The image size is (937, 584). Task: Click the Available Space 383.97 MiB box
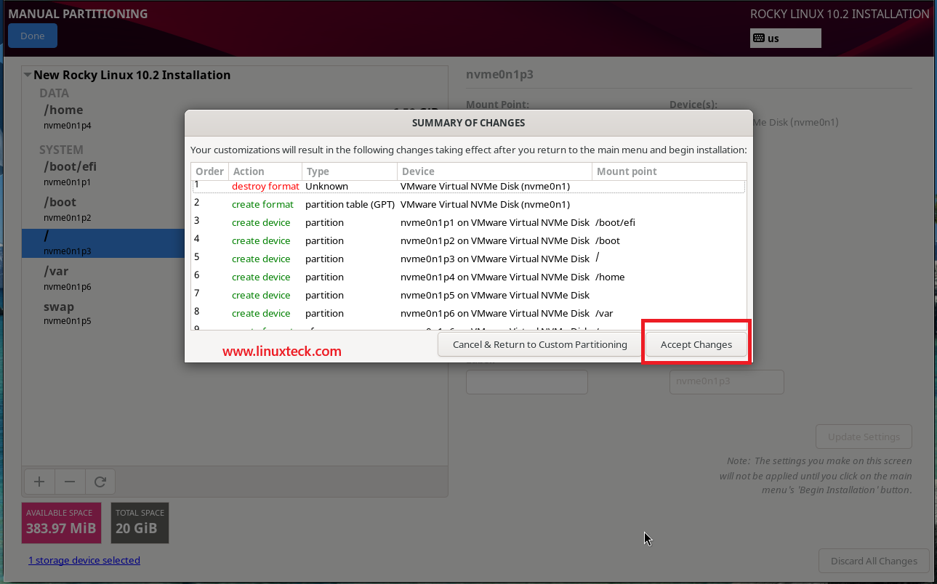click(61, 522)
